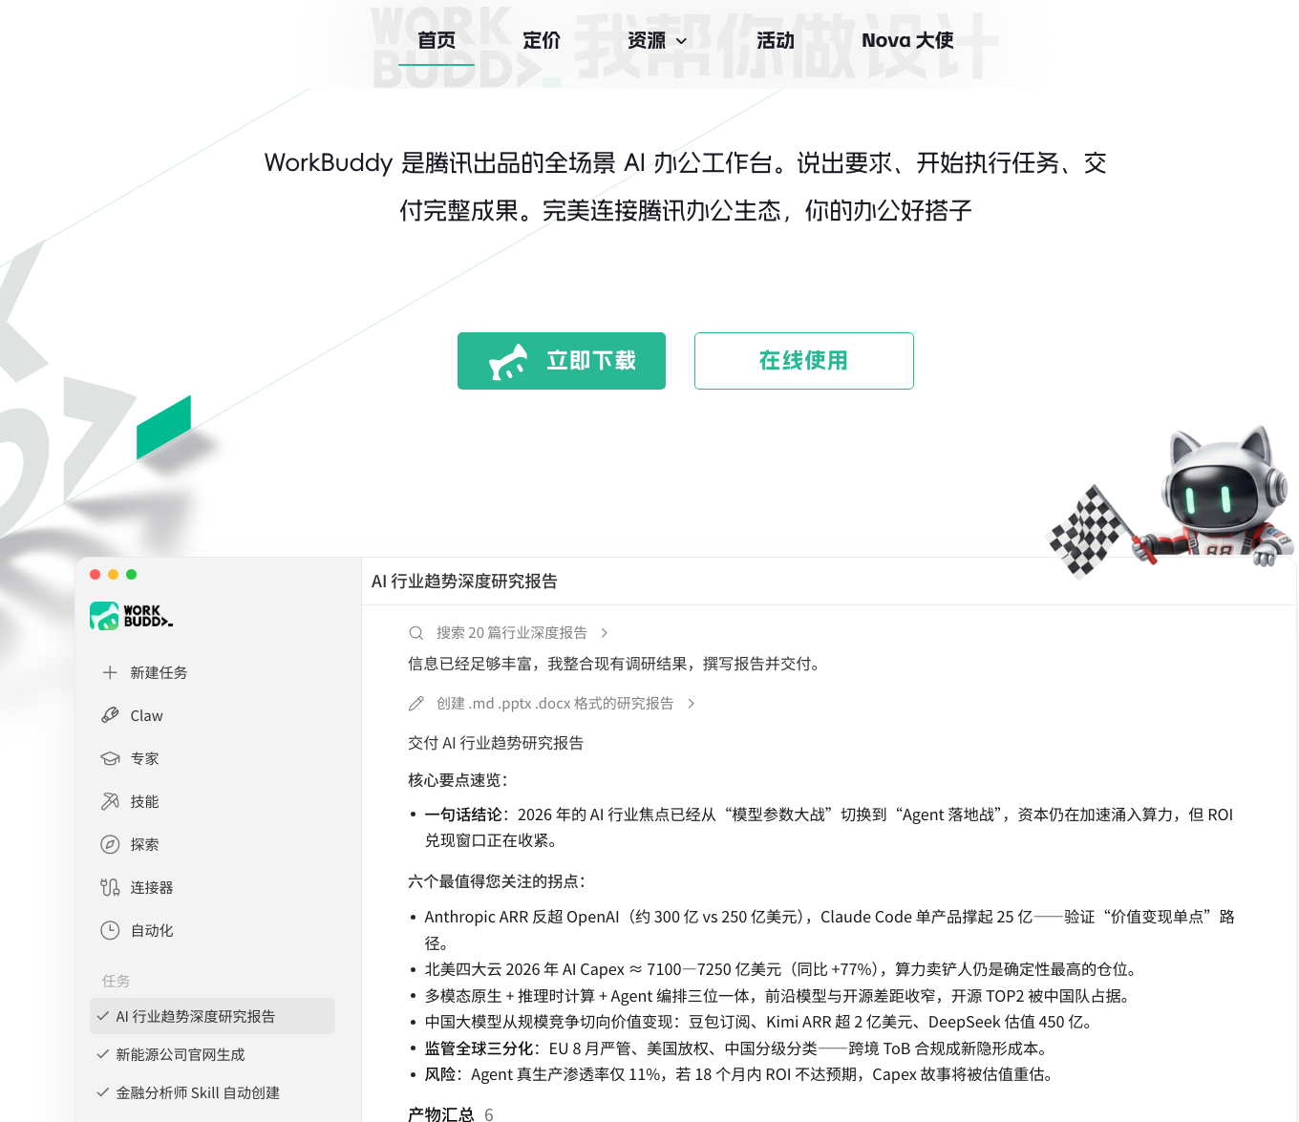Click the checkmark icon beside 新能源公司官网生成

click(x=103, y=1054)
